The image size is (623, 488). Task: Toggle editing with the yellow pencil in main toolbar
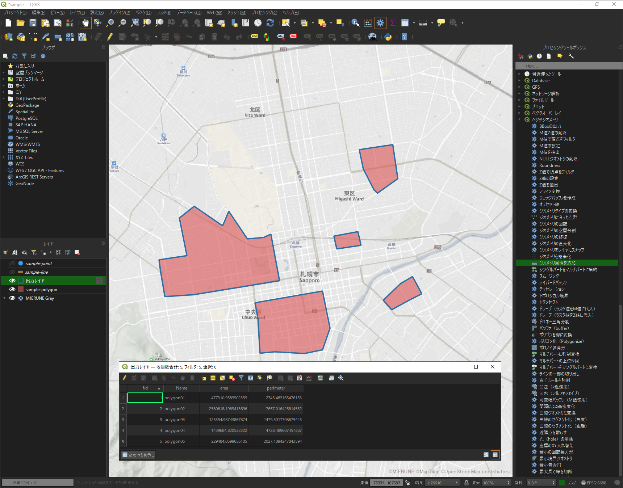(110, 37)
